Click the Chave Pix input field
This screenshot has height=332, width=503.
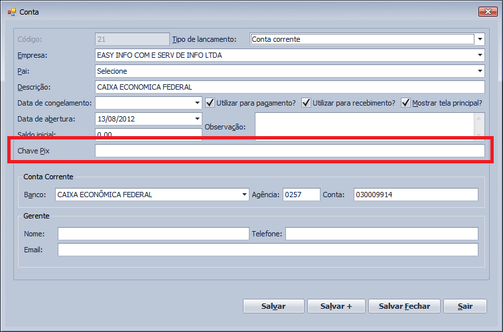(290, 151)
